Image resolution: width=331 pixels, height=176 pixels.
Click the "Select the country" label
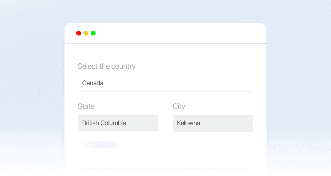coord(107,66)
